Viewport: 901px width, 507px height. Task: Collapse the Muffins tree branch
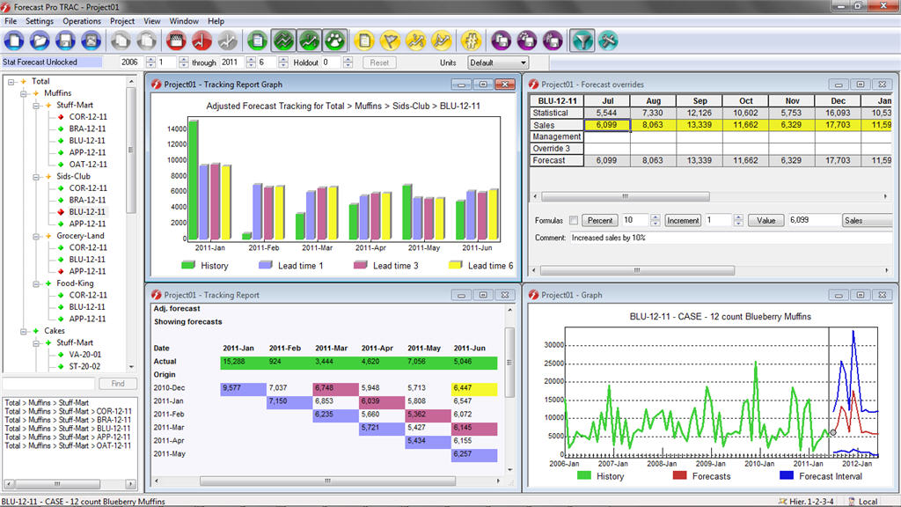tap(24, 93)
